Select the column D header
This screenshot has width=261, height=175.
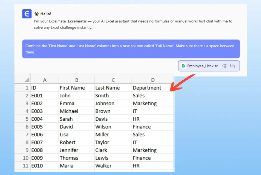tap(153, 80)
